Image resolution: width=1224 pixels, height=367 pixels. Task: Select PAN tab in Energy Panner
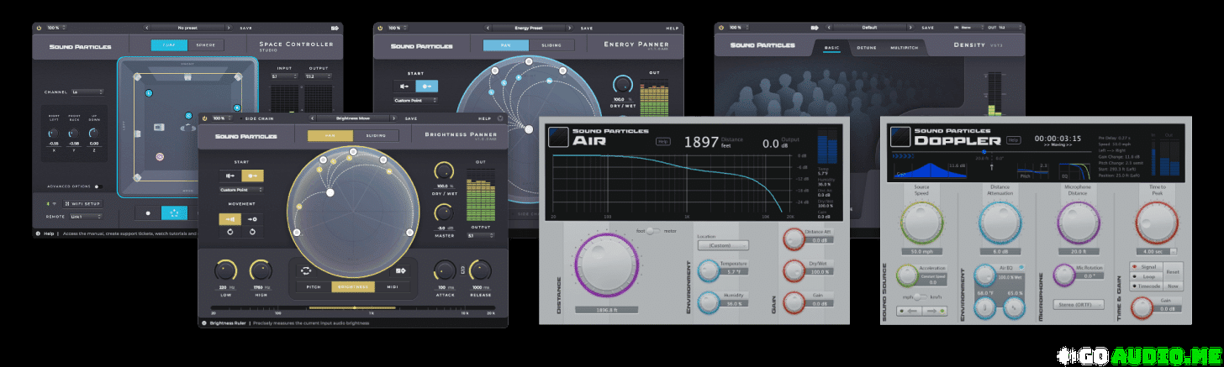505,45
